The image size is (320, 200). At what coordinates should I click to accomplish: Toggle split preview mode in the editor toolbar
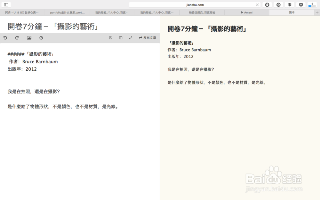coord(121,38)
